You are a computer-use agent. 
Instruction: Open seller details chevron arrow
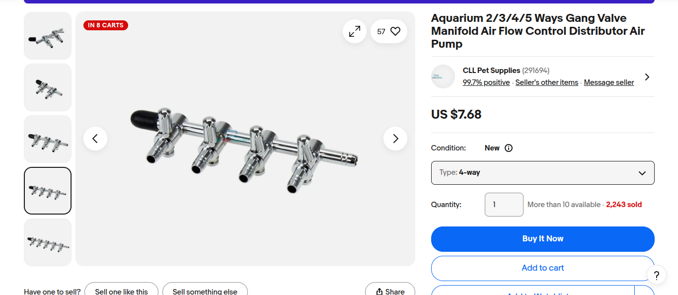647,77
